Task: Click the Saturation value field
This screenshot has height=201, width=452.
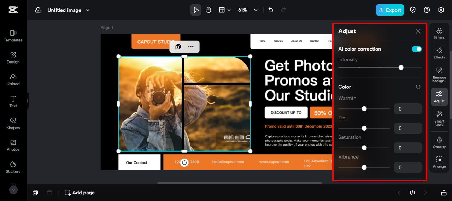Action: tap(408, 148)
